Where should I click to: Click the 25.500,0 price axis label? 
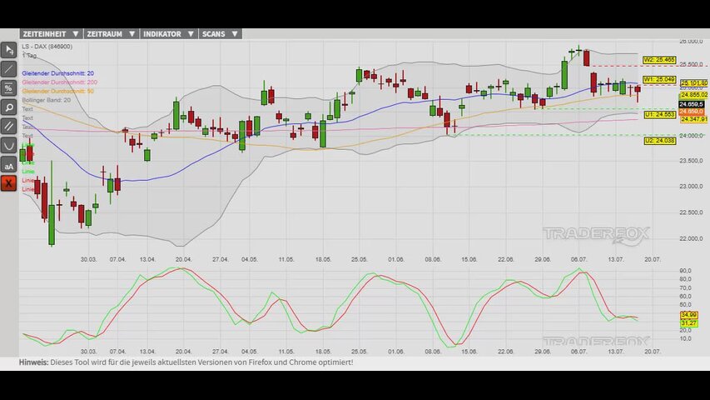coord(691,64)
